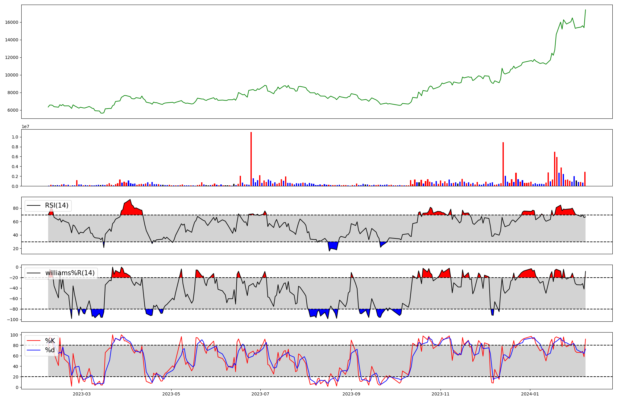This screenshot has width=617, height=401.
Task: Click the -60 tick on williams%R axis
Action: (13, 299)
